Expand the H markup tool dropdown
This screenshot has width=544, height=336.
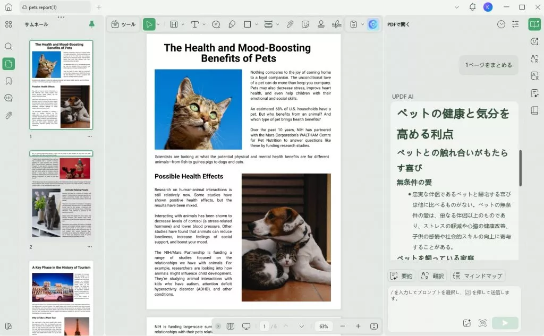click(183, 24)
